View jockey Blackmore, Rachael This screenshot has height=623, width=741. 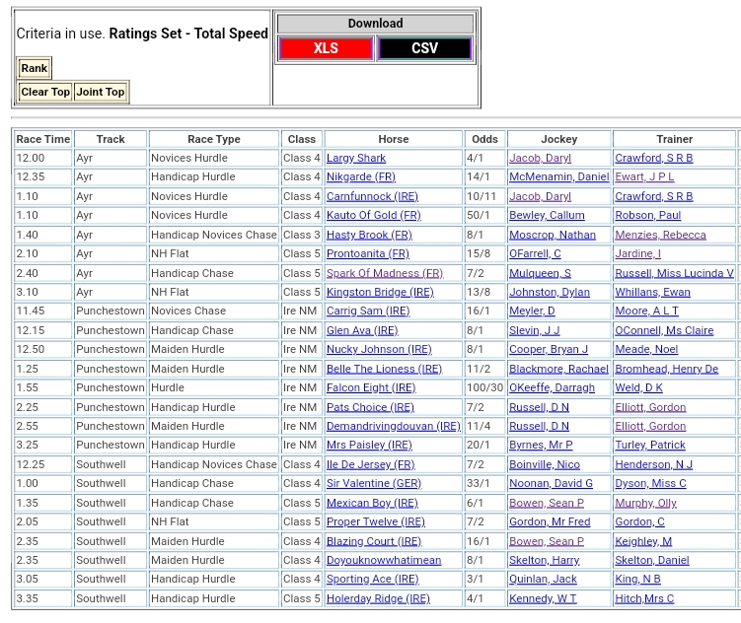(x=558, y=369)
